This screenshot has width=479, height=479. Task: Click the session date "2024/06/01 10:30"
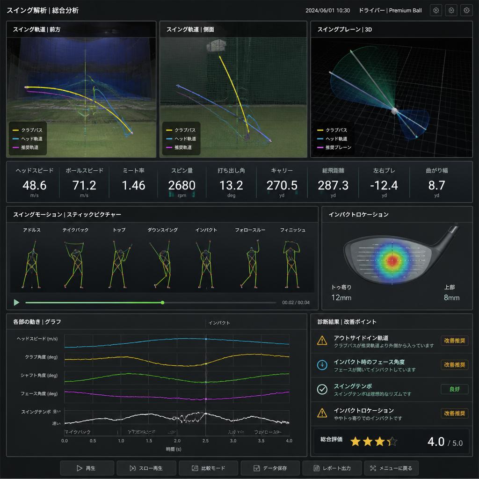click(x=327, y=10)
